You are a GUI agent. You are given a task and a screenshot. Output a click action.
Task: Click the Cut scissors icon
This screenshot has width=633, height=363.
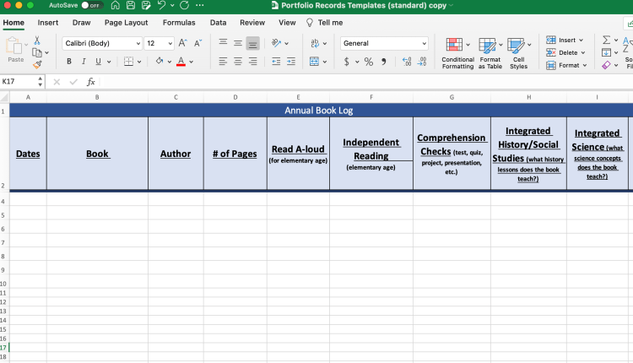[36, 41]
